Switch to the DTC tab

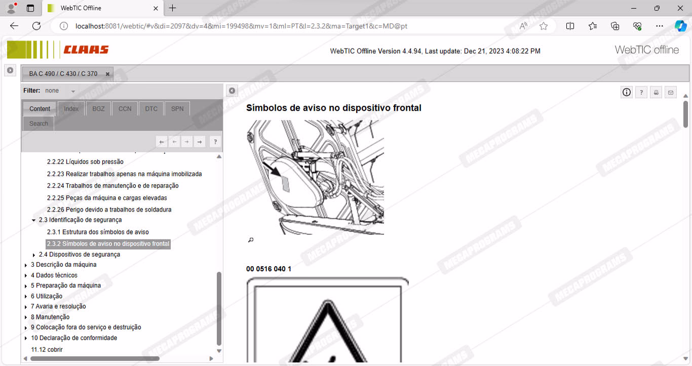[151, 109]
